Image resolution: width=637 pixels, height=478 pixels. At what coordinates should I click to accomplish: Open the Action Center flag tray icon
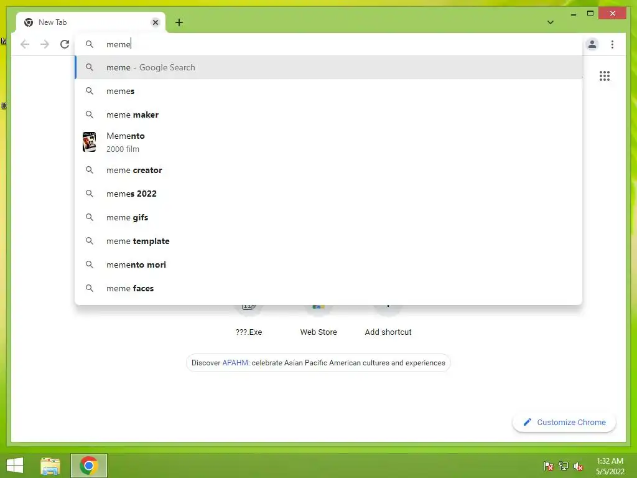point(548,466)
